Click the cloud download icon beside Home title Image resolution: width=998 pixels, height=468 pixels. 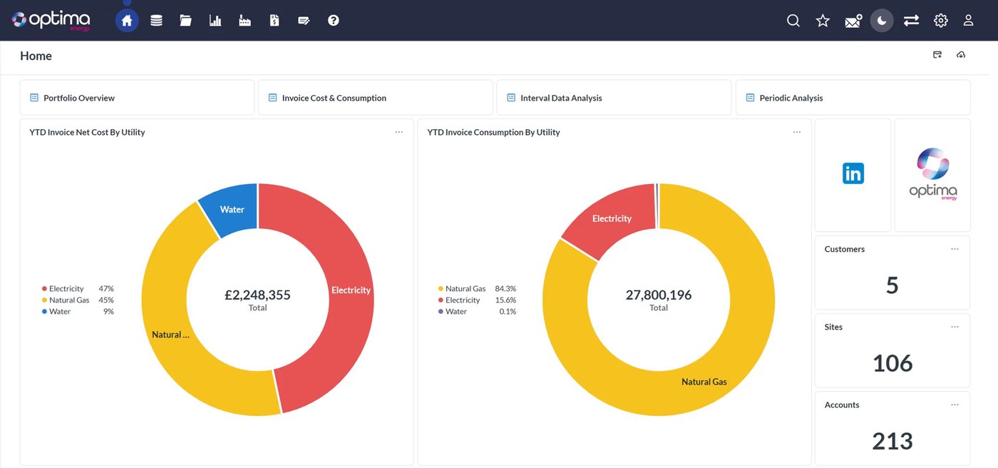click(961, 55)
